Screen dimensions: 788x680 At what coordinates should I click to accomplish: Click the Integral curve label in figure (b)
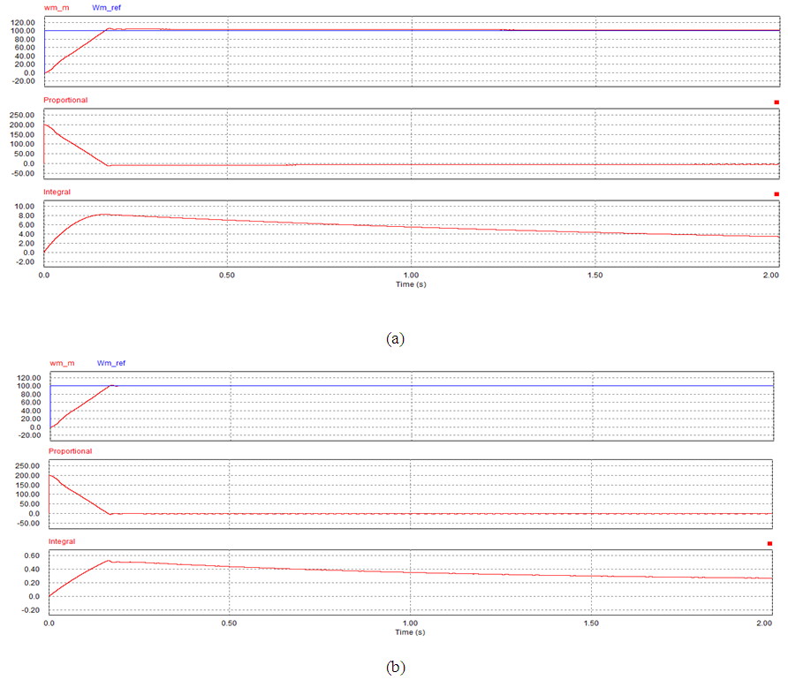pyautogui.click(x=62, y=541)
